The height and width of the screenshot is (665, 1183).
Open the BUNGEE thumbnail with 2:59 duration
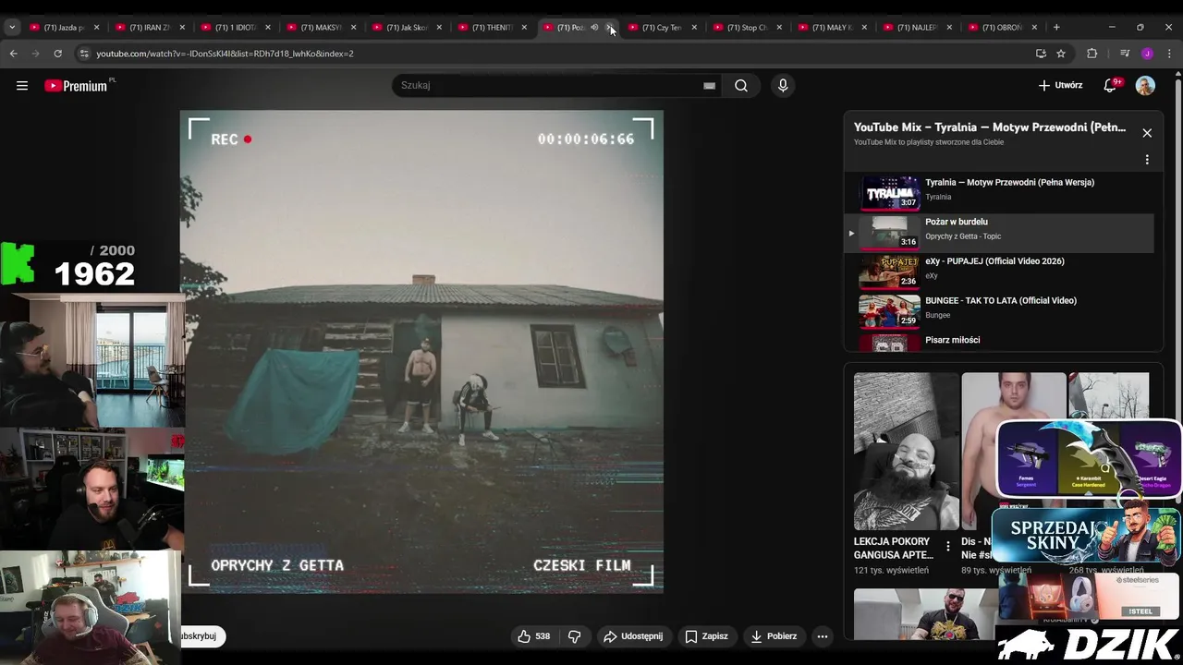coord(889,311)
